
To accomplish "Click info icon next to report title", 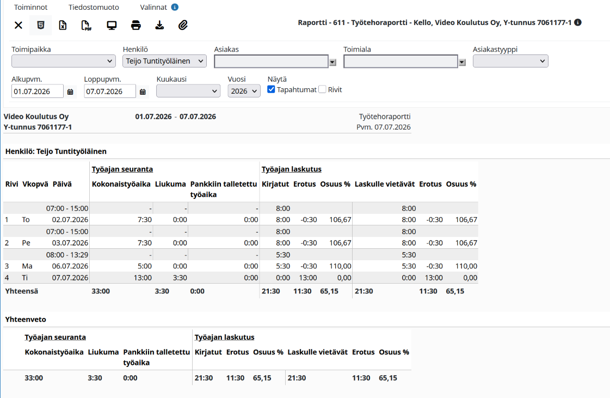I will coord(578,22).
